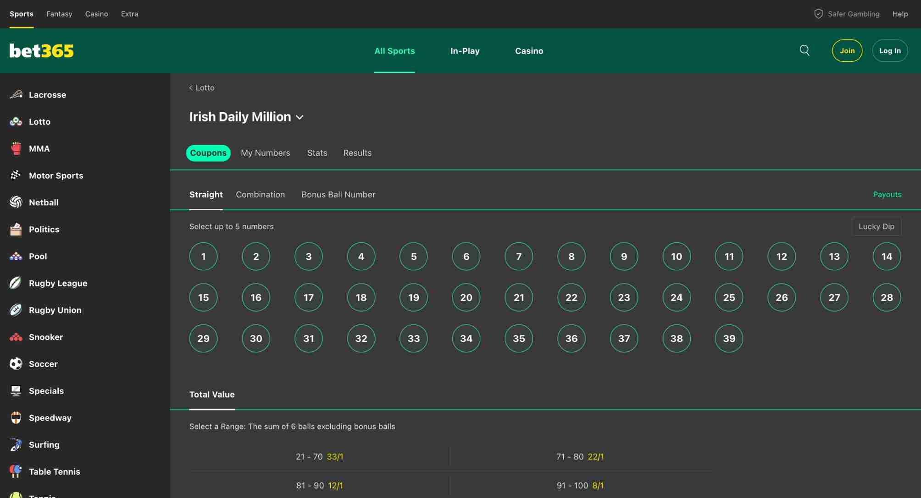Select lotto ball number 29
Viewport: 921px width, 498px height.
(203, 339)
